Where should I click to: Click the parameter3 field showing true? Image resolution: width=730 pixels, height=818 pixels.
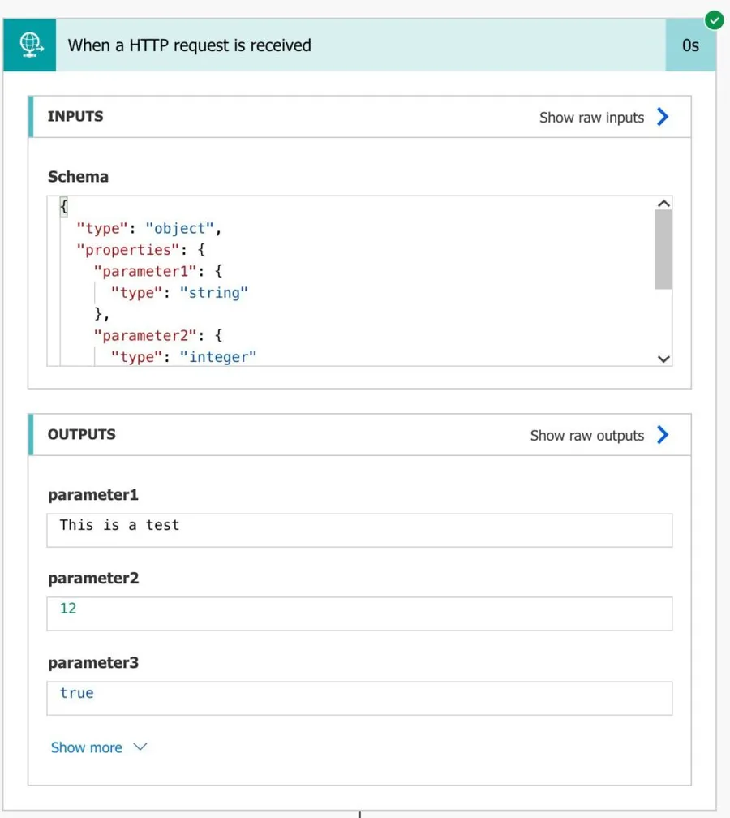[x=359, y=698]
